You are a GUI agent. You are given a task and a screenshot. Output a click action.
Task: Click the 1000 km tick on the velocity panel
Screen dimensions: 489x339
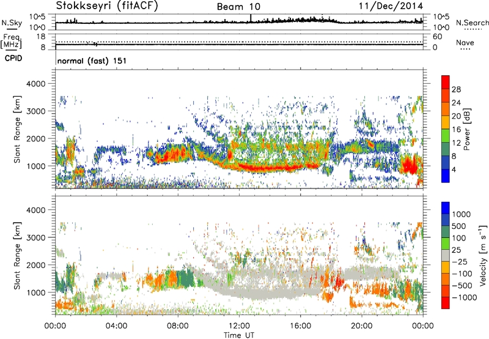click(35, 292)
